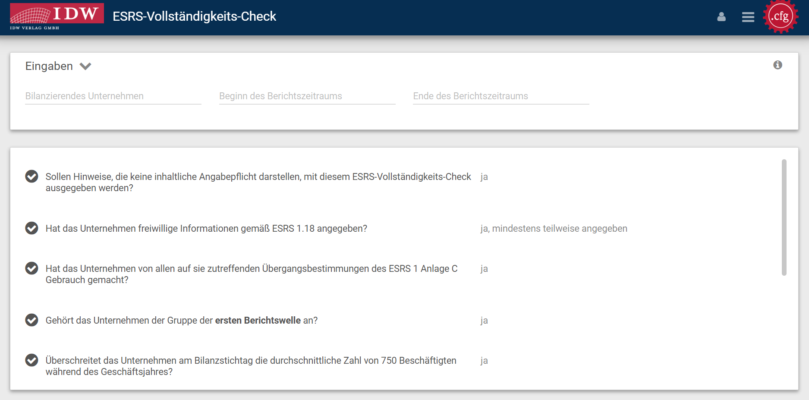Click the Eingaben heading

pyautogui.click(x=49, y=66)
